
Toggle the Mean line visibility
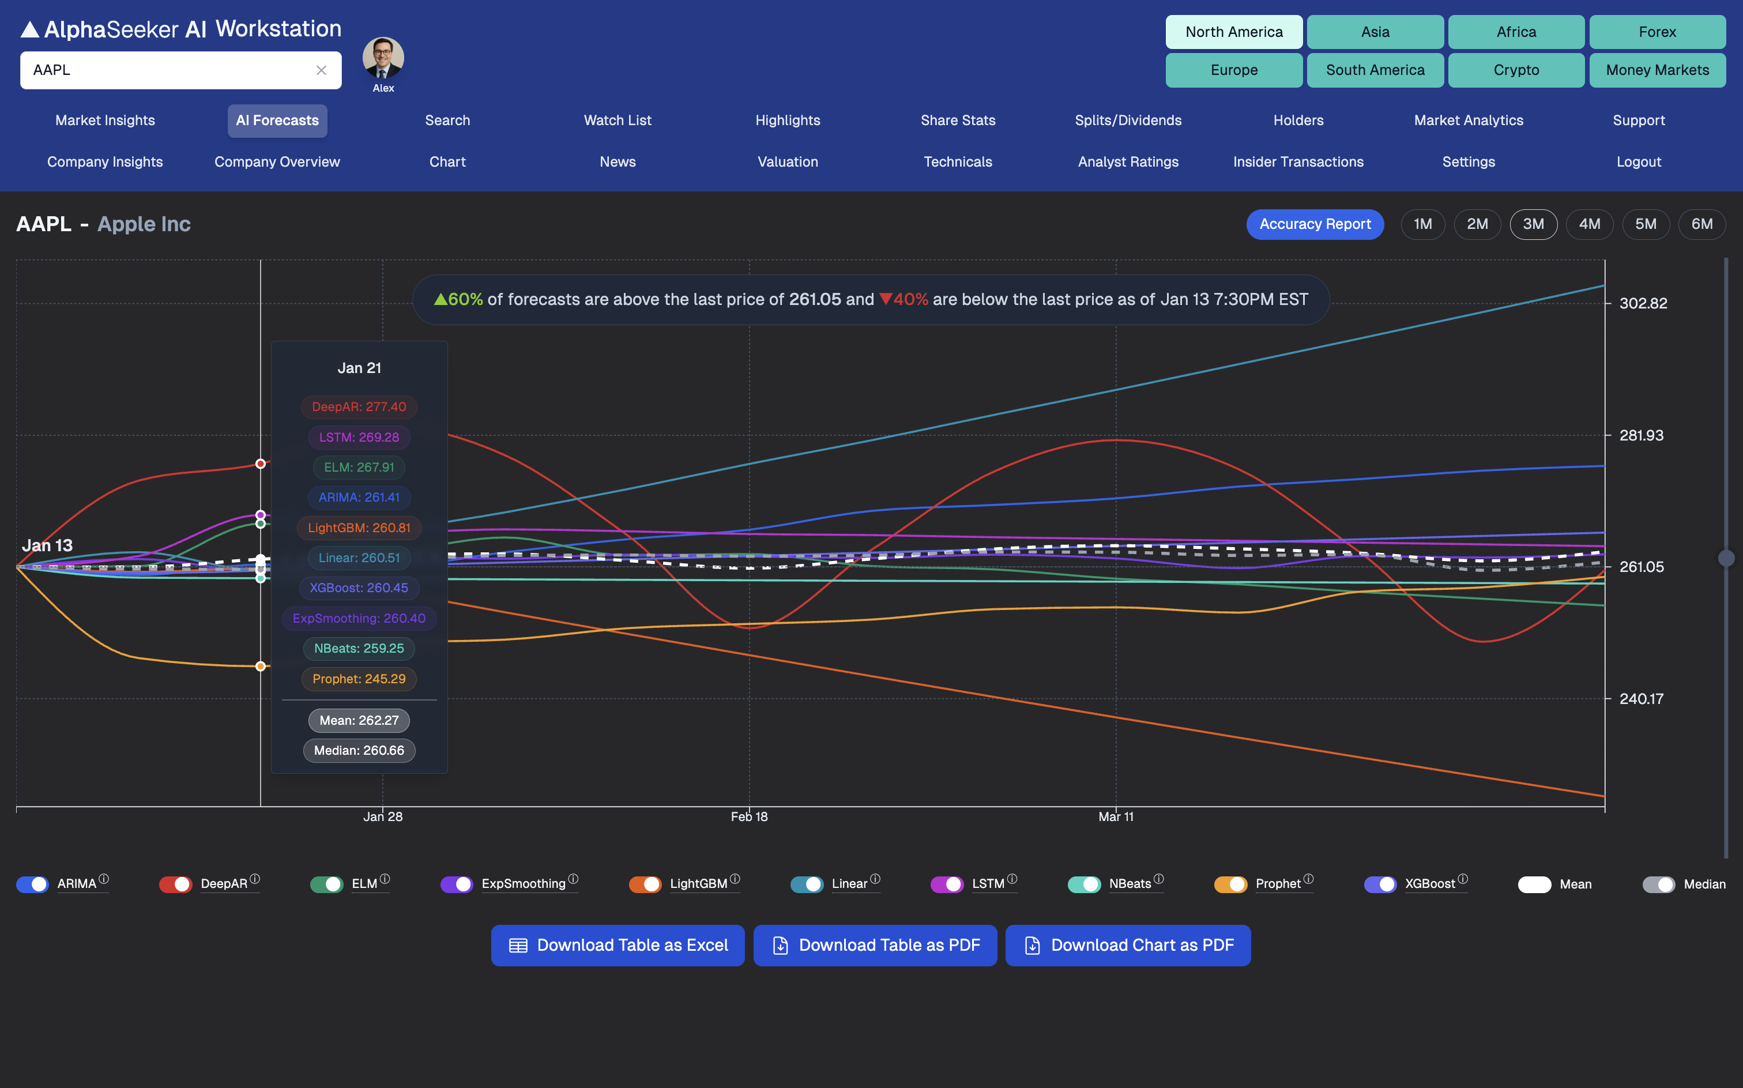click(x=1536, y=884)
